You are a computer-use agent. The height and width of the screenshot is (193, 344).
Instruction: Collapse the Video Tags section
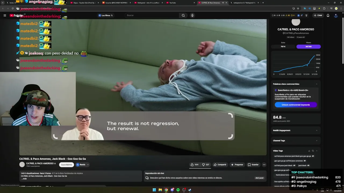317,151
